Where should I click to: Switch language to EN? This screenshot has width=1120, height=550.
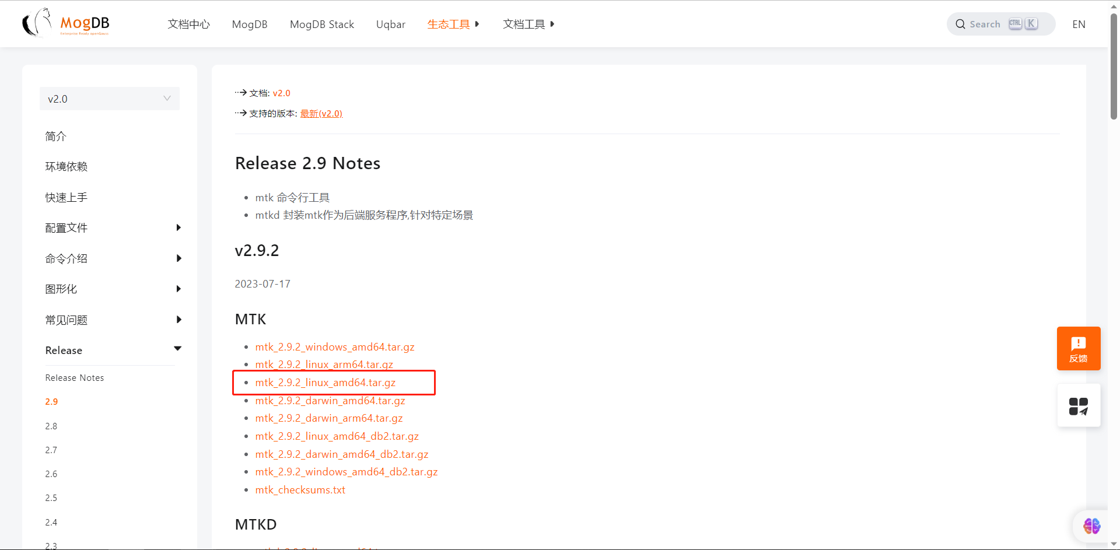[x=1079, y=24]
